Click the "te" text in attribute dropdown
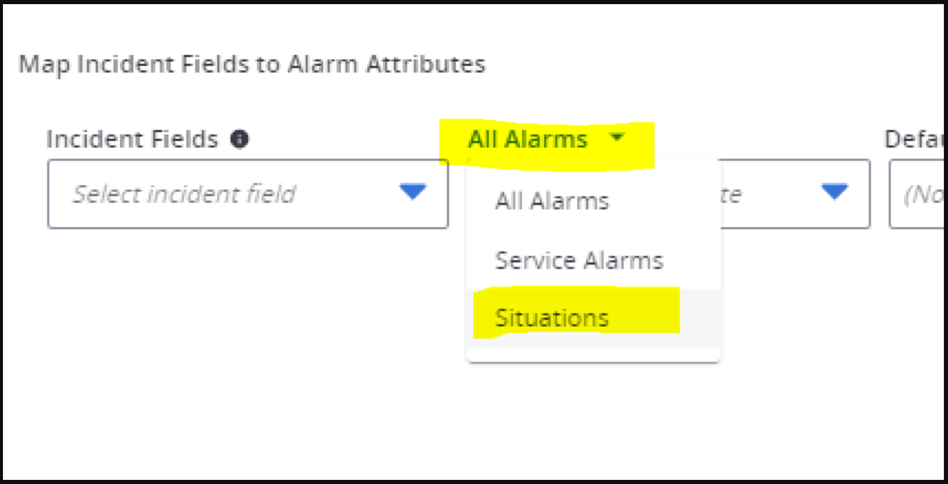948x484 pixels. pyautogui.click(x=731, y=195)
